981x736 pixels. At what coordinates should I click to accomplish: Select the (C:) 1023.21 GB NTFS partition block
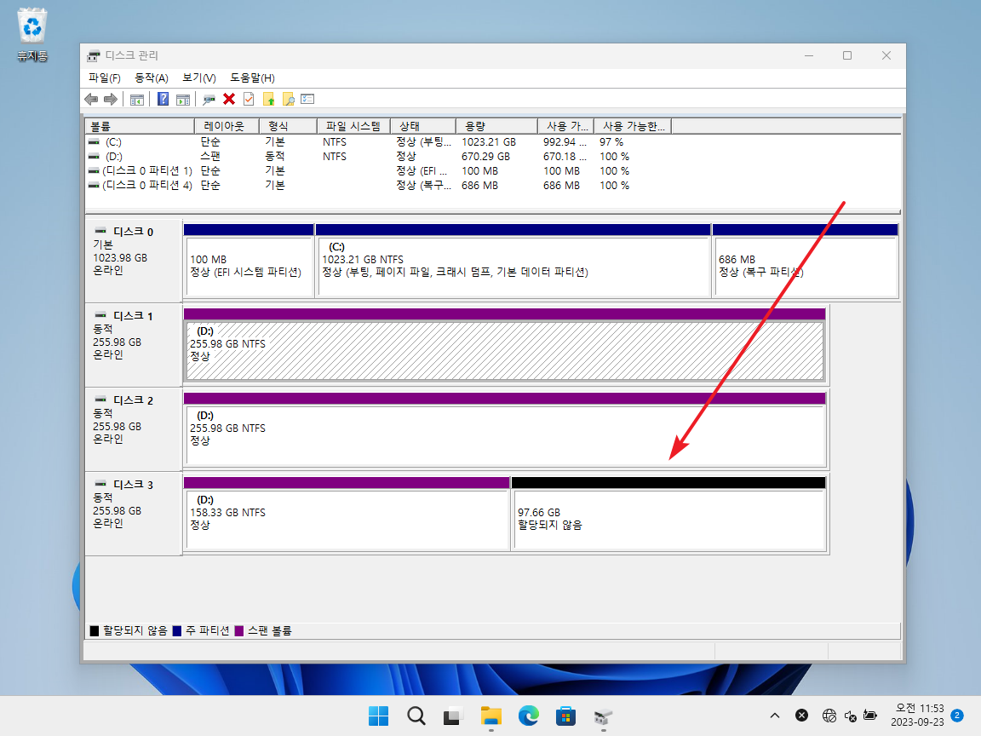[513, 261]
